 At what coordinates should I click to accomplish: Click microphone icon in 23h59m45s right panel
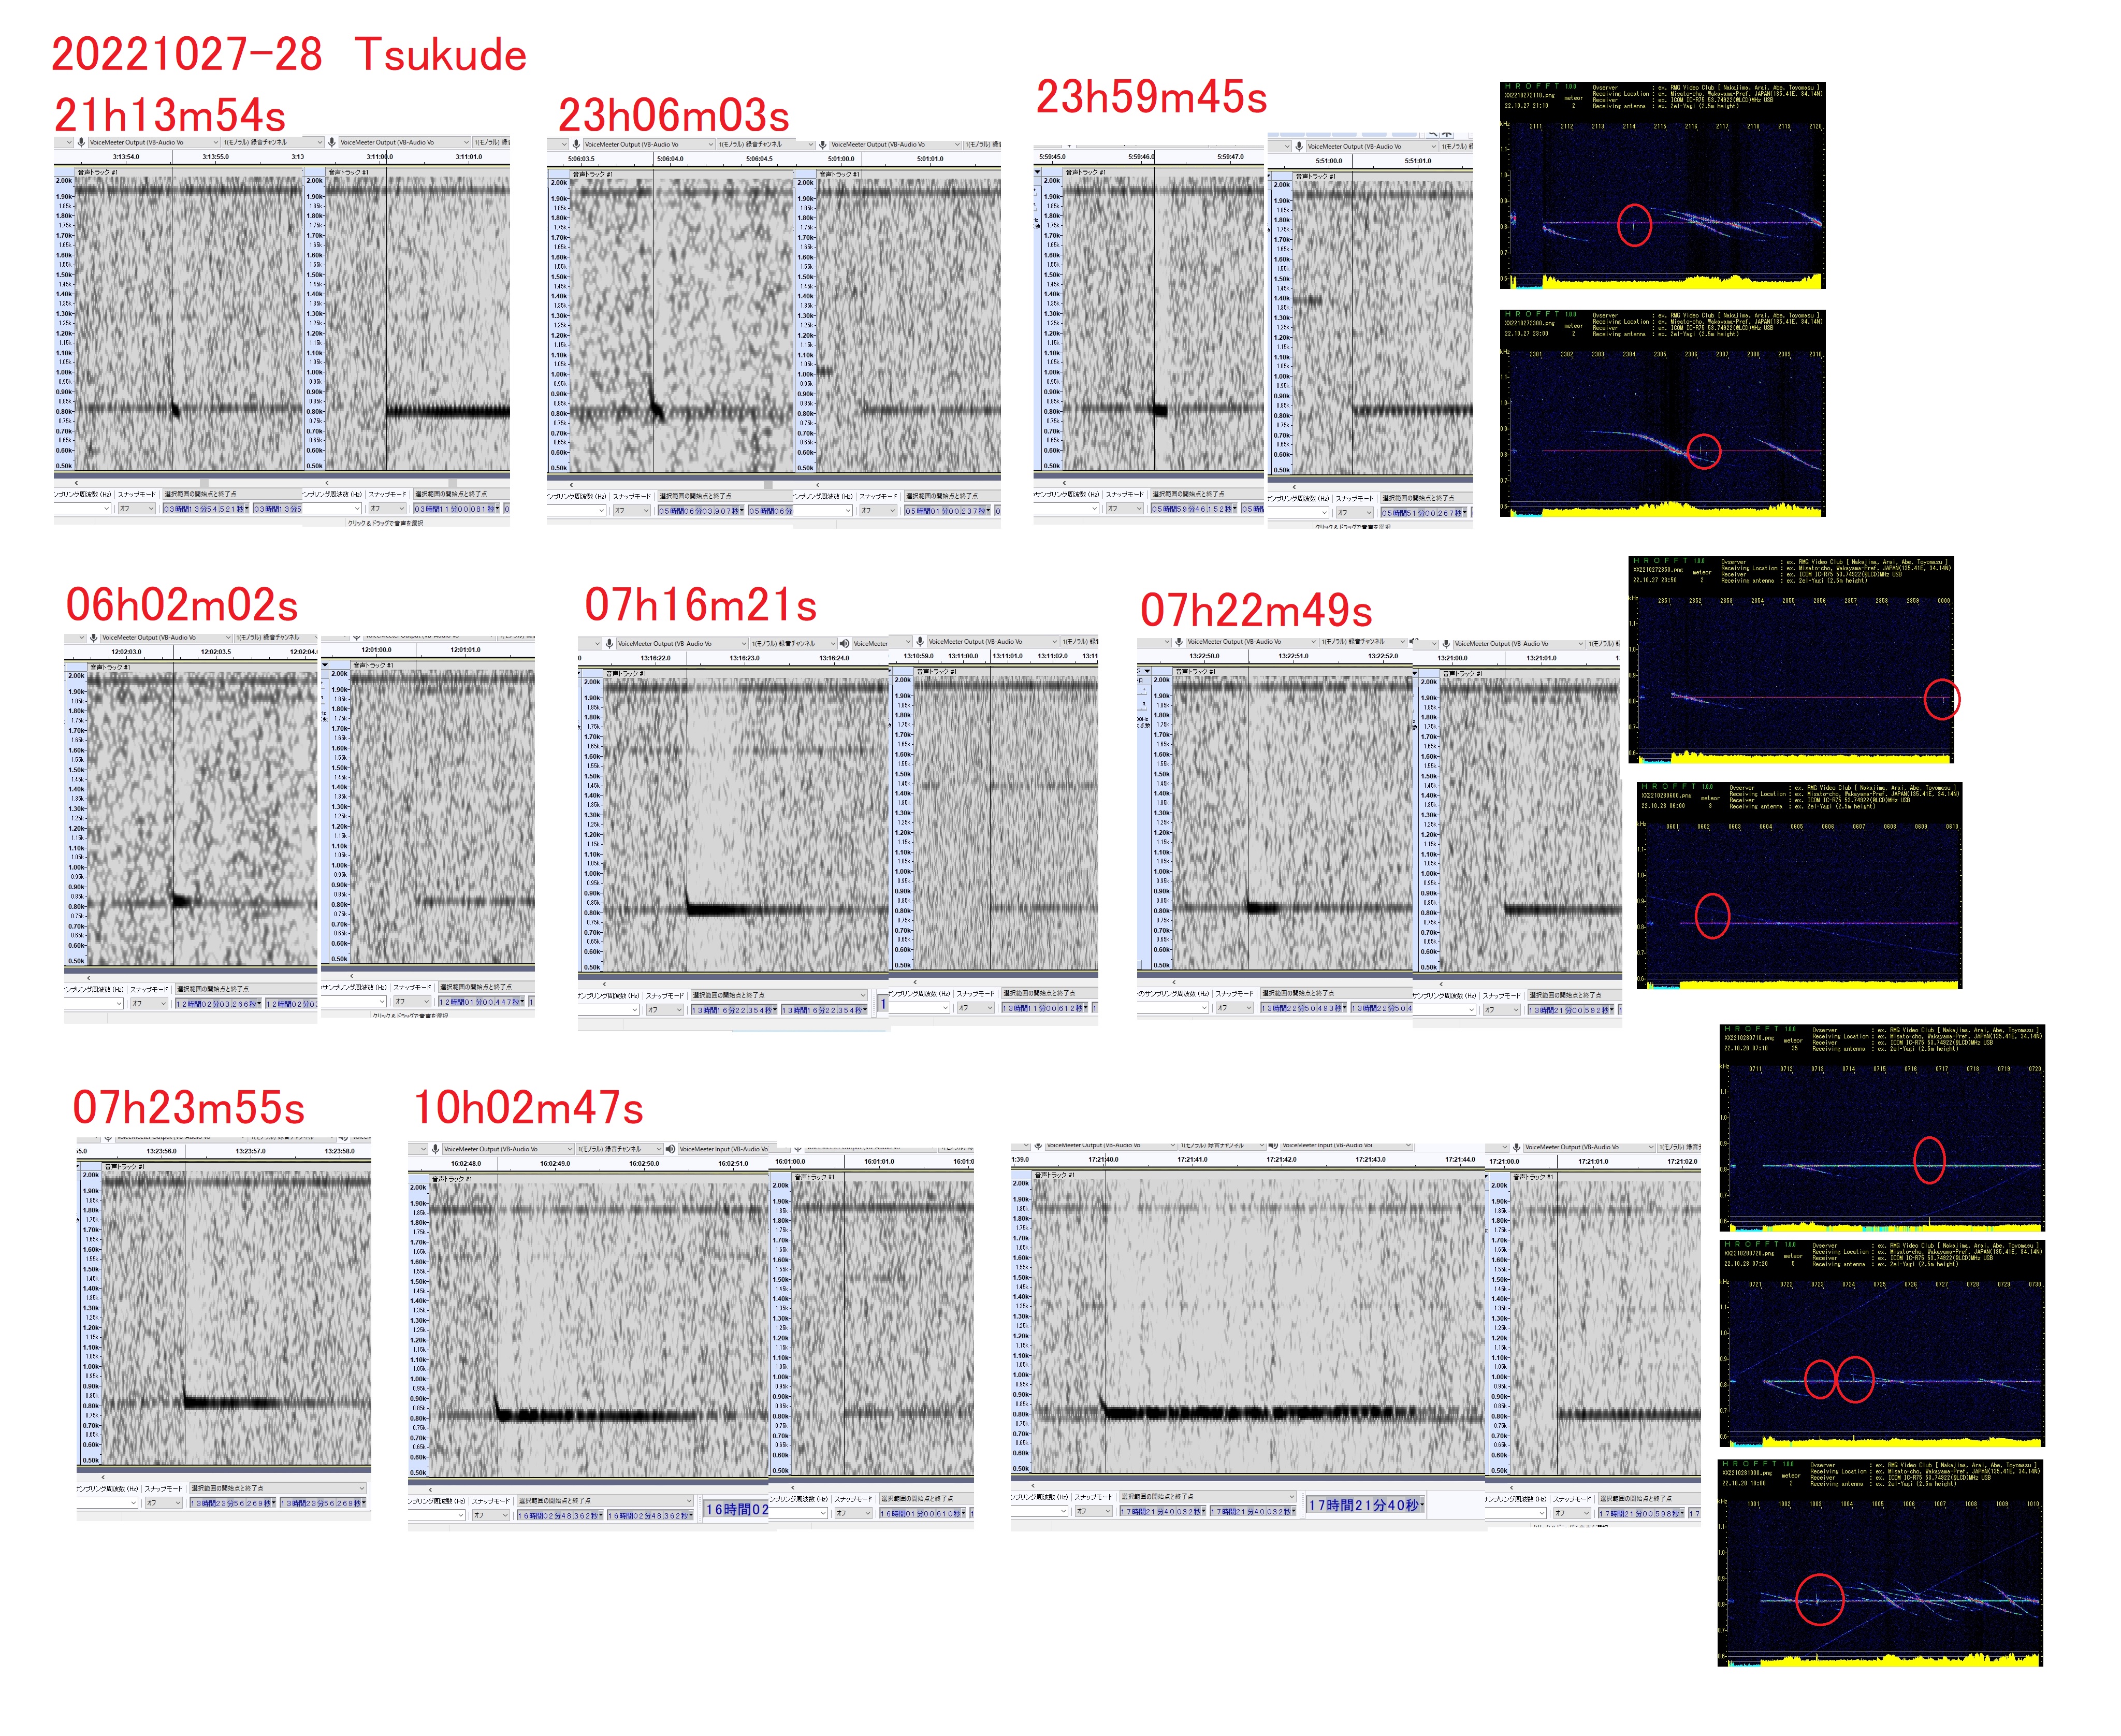[1298, 146]
